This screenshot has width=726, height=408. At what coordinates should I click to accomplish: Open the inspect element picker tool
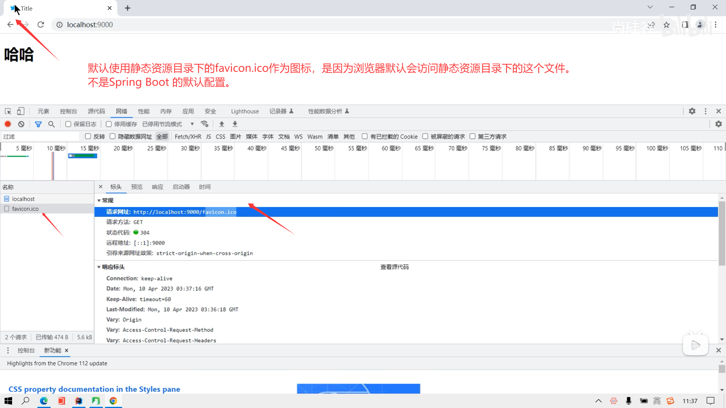pyautogui.click(x=8, y=111)
